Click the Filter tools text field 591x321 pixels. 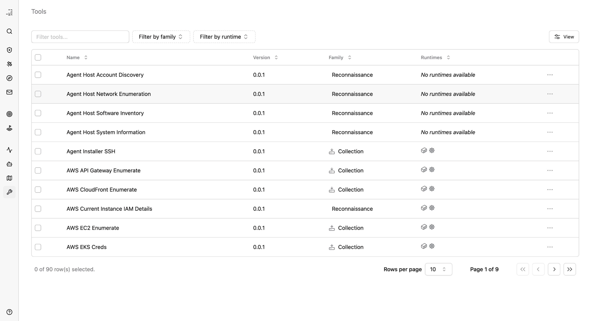(80, 37)
